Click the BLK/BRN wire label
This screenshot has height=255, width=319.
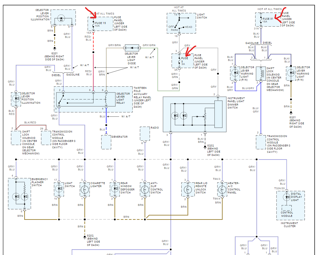(201, 140)
